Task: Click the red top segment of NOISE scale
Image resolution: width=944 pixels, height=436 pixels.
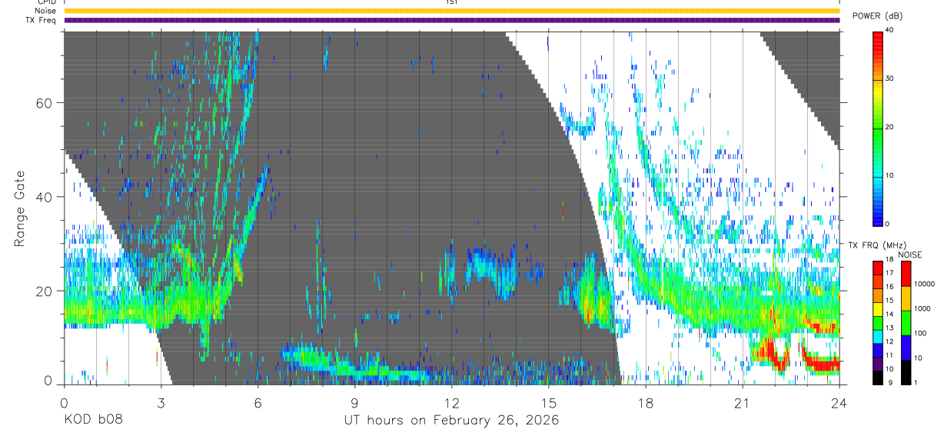Action: click(906, 274)
